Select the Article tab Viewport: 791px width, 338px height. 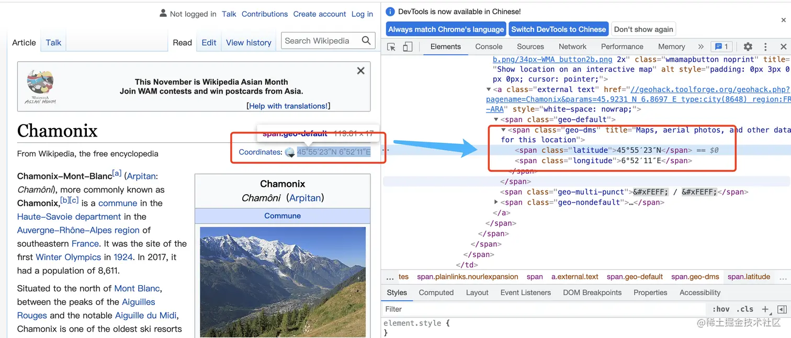tap(24, 42)
